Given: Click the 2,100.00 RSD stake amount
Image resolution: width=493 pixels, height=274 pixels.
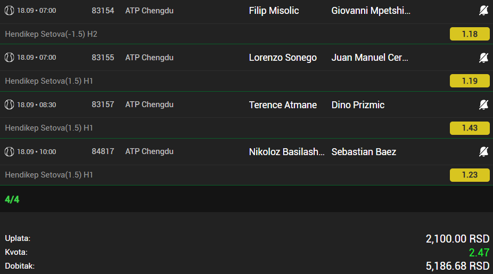Looking at the screenshot, I should [457, 239].
